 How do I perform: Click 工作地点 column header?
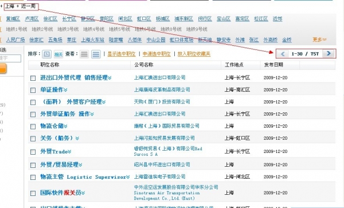pos(234,65)
